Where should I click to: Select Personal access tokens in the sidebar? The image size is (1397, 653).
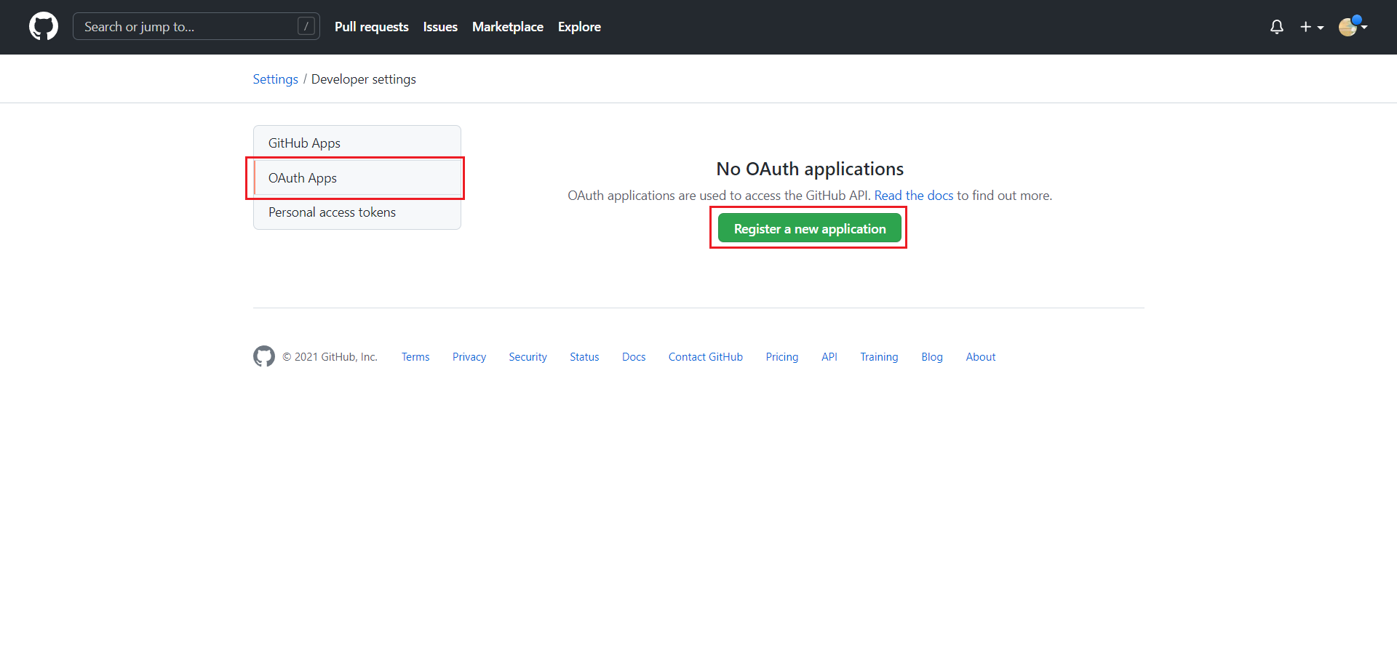[x=357, y=212]
